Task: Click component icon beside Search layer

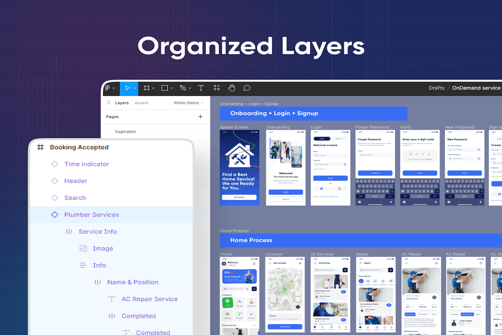Action: pyautogui.click(x=54, y=198)
